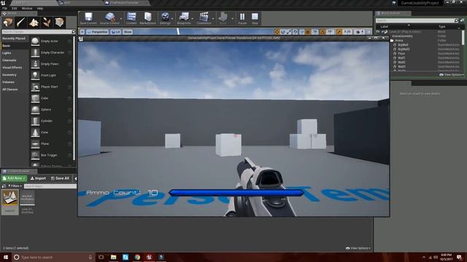Open the scale snap 0.25 dropdown
467x262 pixels.
(347, 32)
